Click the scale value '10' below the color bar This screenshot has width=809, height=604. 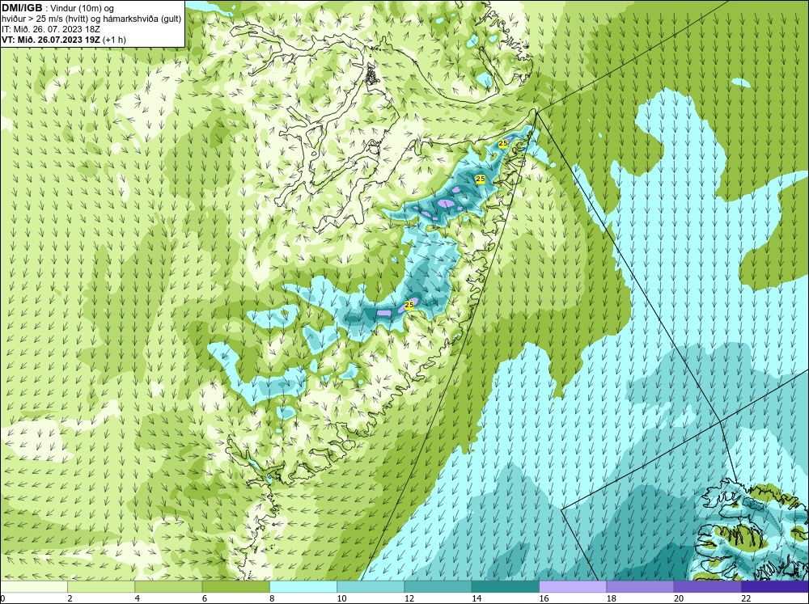point(341,598)
